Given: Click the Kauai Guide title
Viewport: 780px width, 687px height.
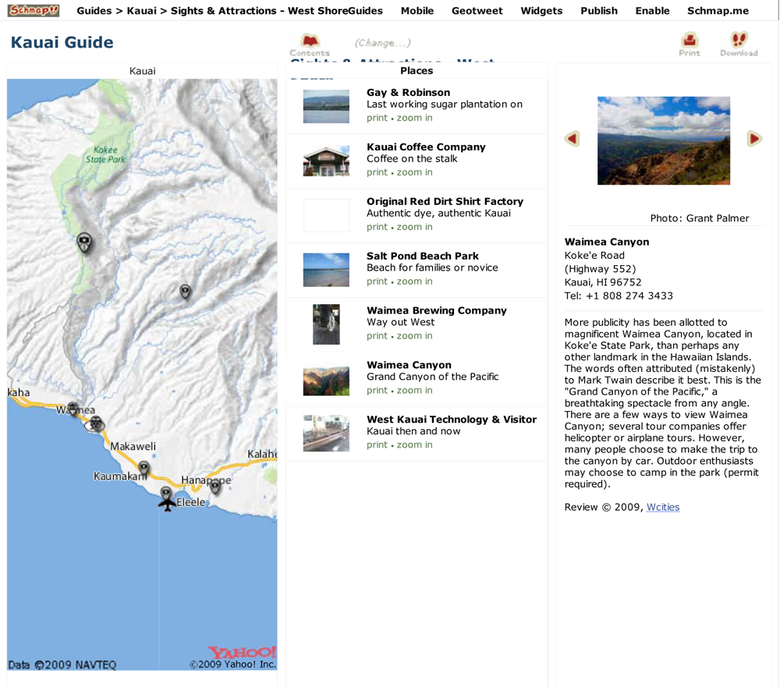Looking at the screenshot, I should click(x=62, y=42).
